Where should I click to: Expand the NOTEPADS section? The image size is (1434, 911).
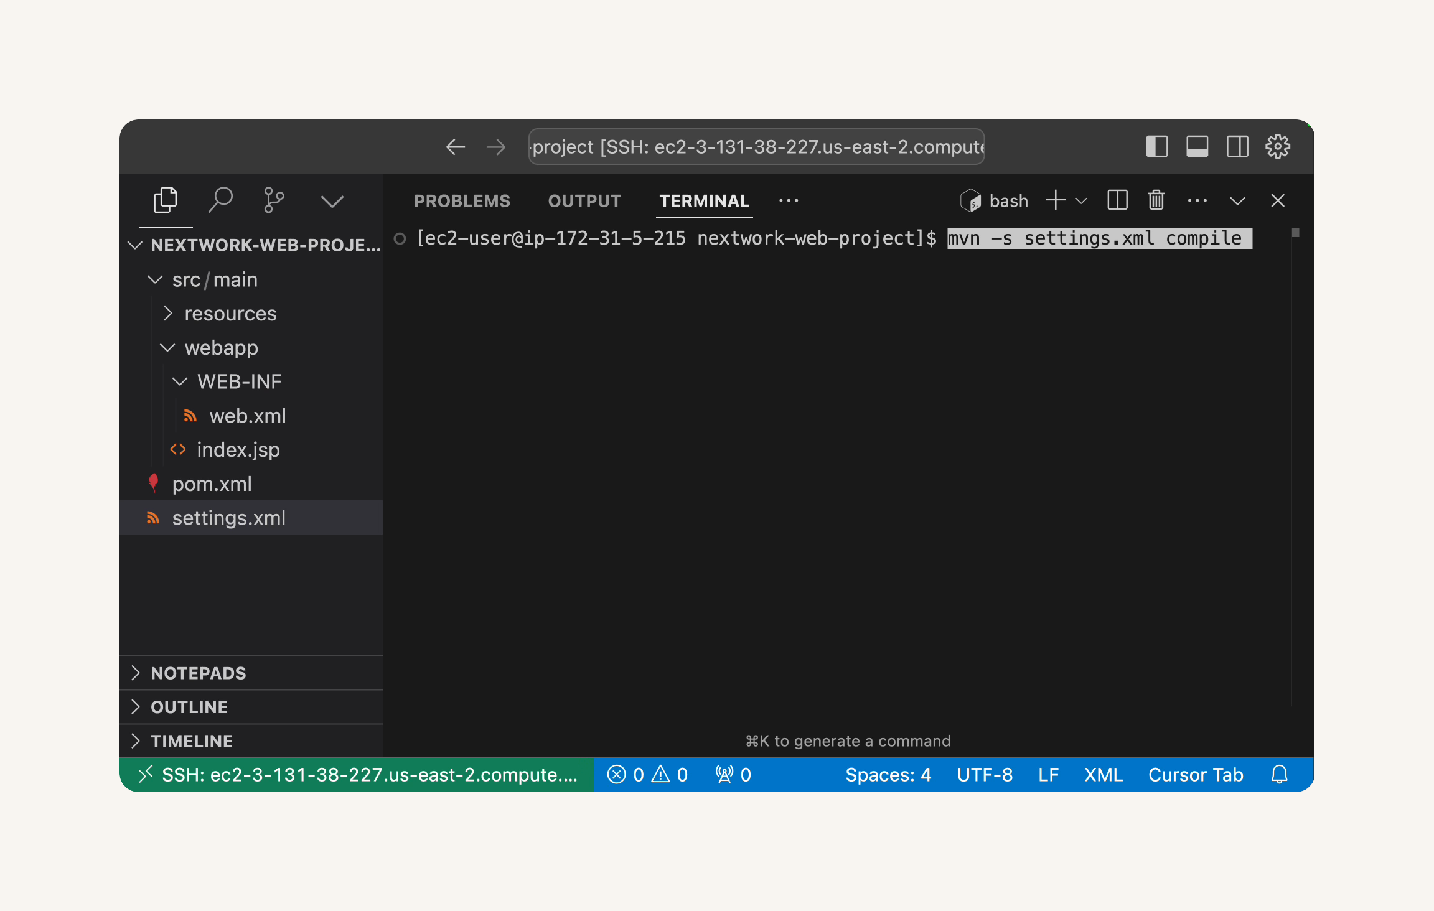click(251, 673)
